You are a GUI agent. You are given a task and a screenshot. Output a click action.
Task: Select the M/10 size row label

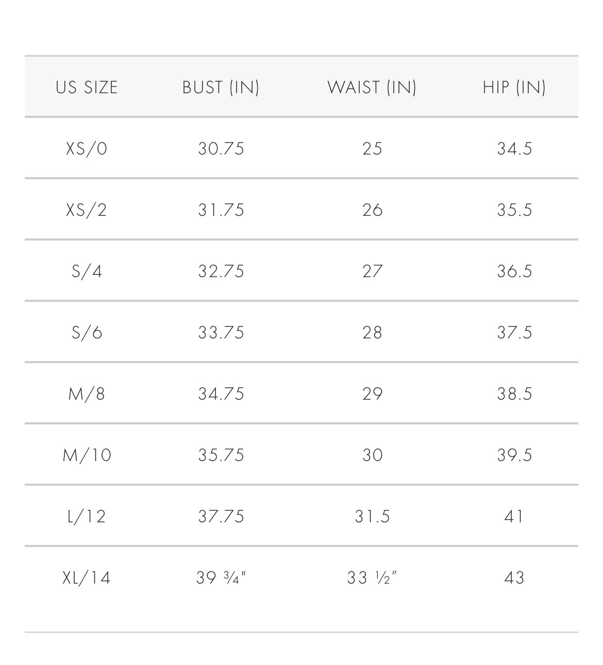87,455
